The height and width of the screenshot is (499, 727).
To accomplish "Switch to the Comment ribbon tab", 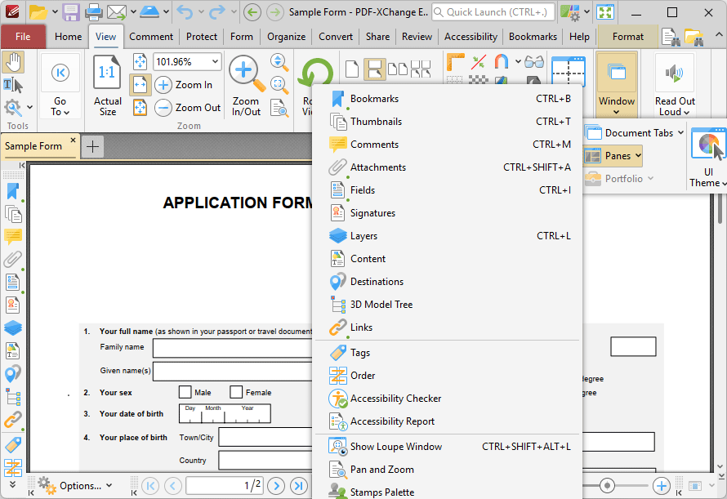I will click(x=151, y=37).
